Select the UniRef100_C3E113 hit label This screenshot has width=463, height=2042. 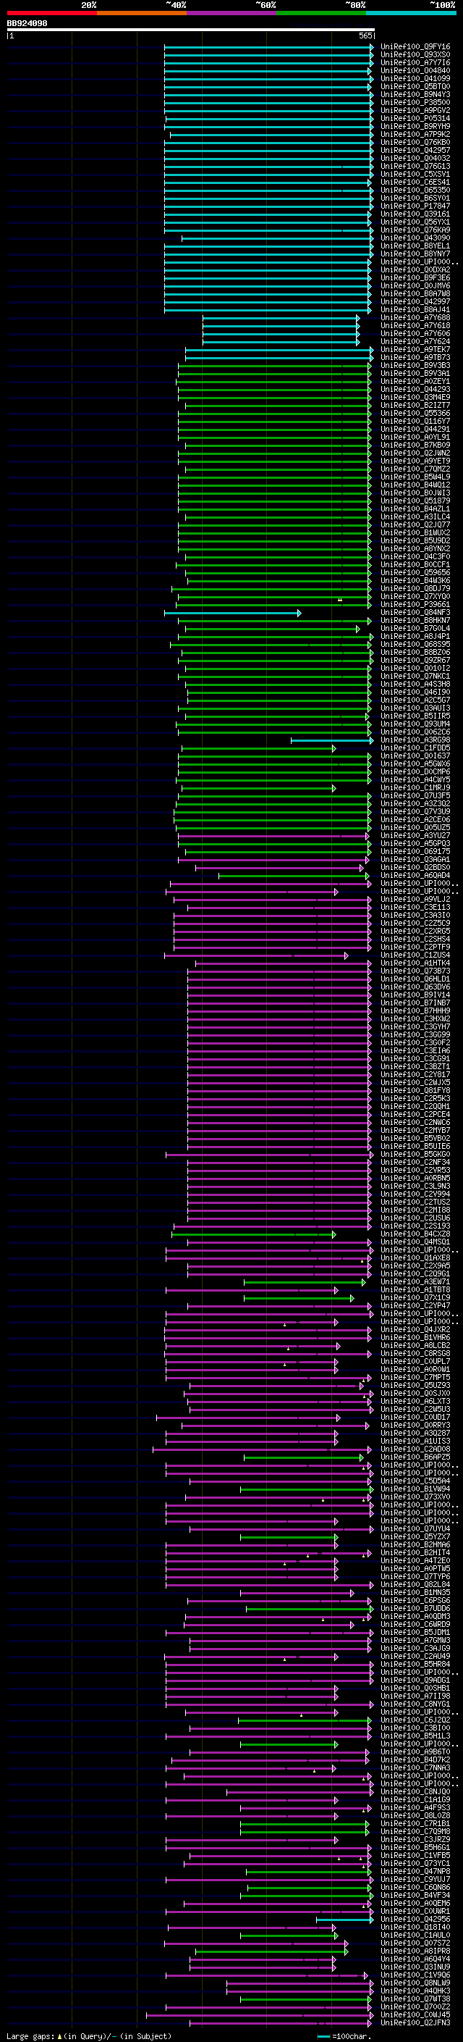click(x=415, y=908)
